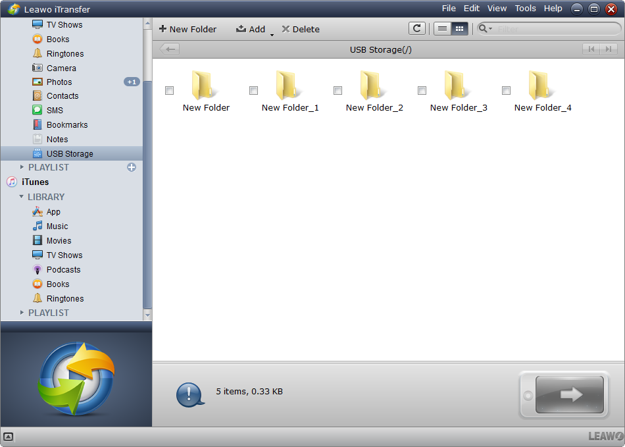Select the New Folder_4 checkbox

click(506, 90)
